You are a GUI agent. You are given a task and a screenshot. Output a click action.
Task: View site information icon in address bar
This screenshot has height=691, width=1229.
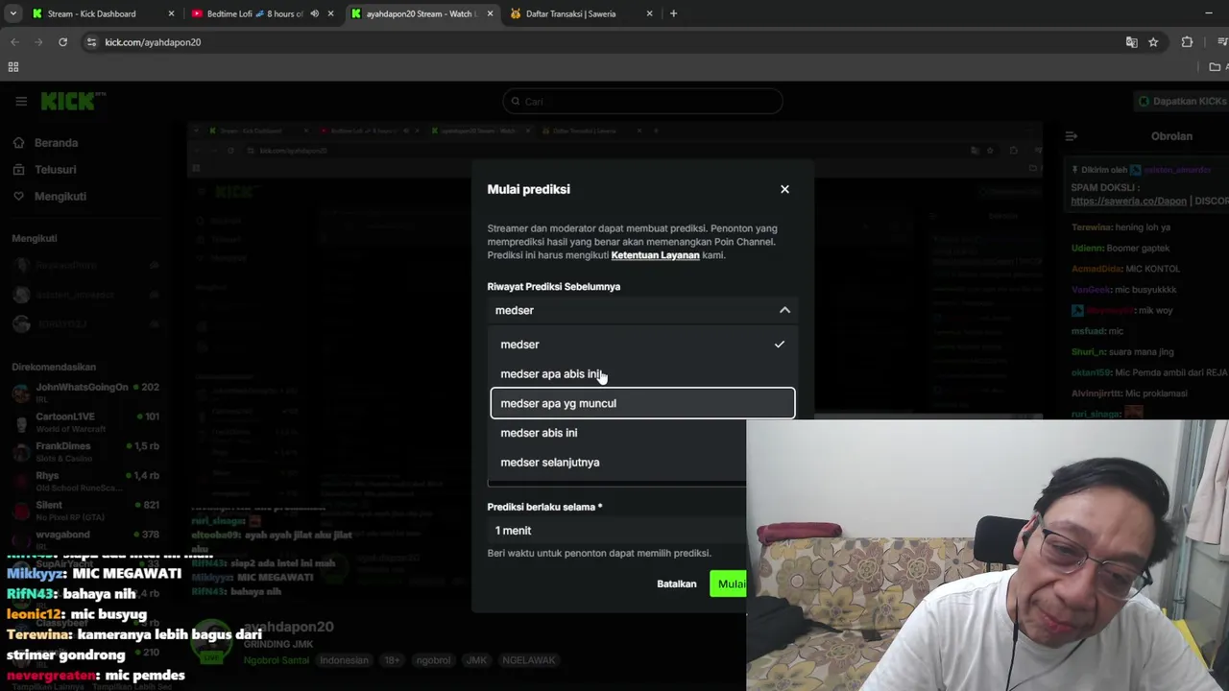click(x=91, y=42)
